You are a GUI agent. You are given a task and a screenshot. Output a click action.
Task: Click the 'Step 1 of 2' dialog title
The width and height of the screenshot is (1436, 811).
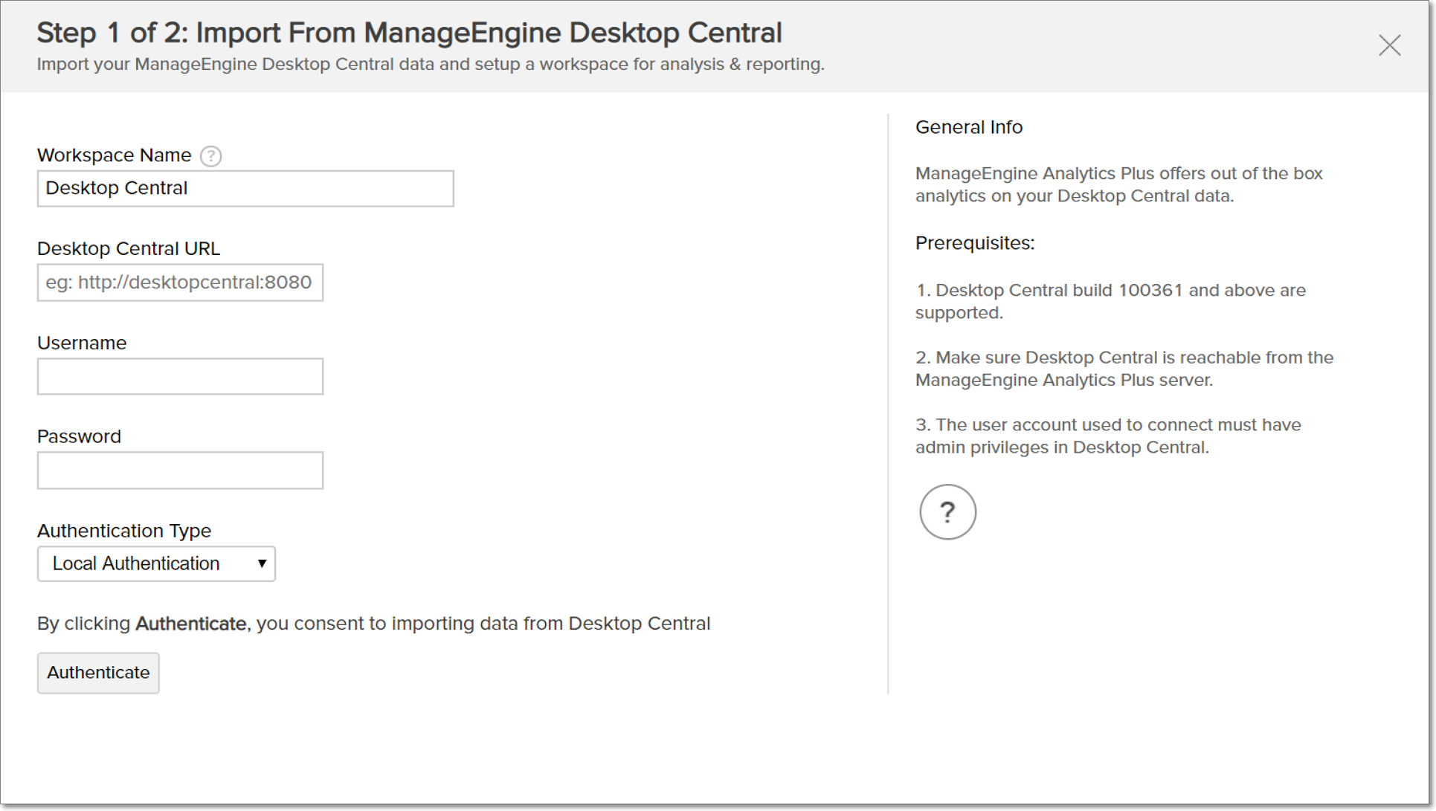pos(409,33)
